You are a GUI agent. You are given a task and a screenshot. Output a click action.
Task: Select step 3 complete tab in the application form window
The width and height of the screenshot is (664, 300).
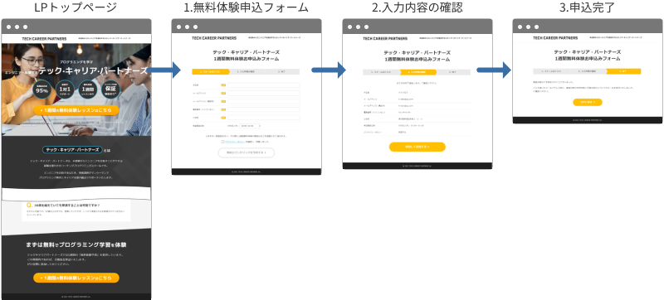click(283, 72)
